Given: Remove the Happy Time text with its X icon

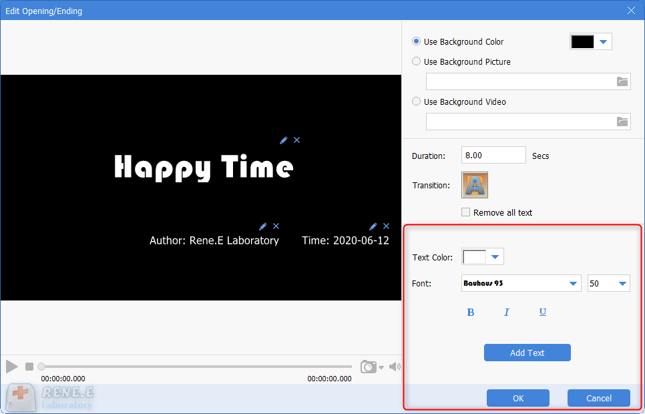Looking at the screenshot, I should [296, 140].
